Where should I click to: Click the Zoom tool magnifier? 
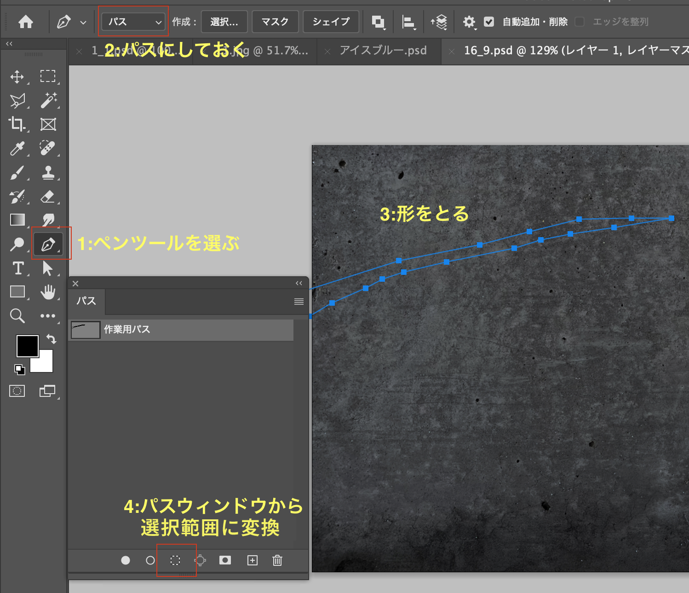(x=17, y=316)
